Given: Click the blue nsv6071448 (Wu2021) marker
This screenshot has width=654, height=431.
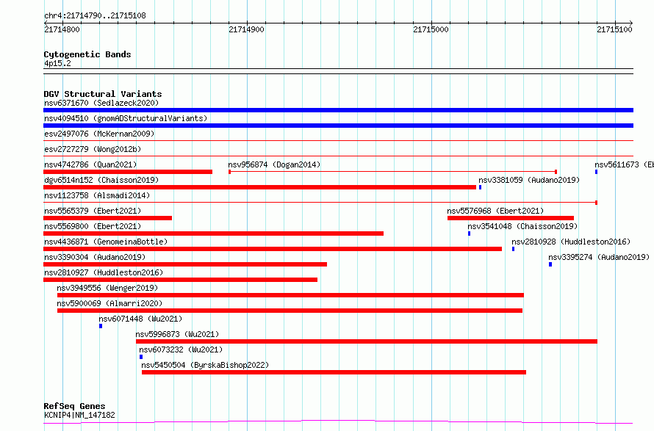Looking at the screenshot, I should (x=101, y=326).
